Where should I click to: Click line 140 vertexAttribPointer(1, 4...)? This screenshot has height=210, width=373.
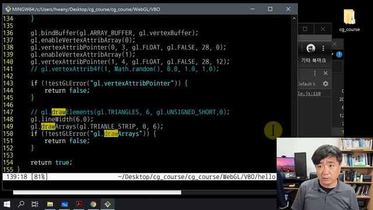pyautogui.click(x=130, y=62)
